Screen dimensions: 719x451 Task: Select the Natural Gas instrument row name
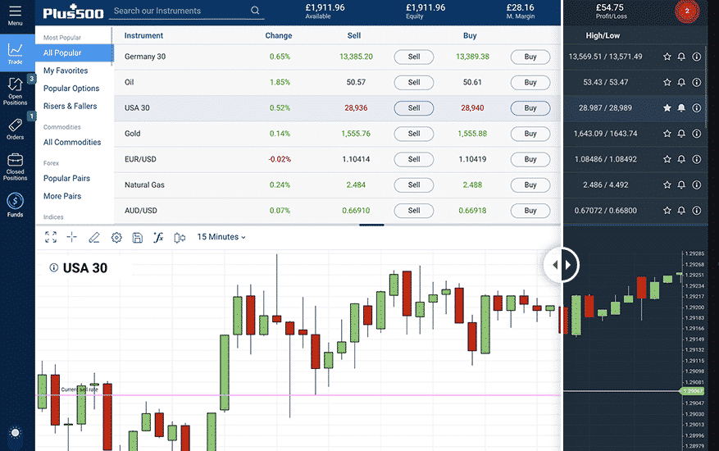(144, 184)
